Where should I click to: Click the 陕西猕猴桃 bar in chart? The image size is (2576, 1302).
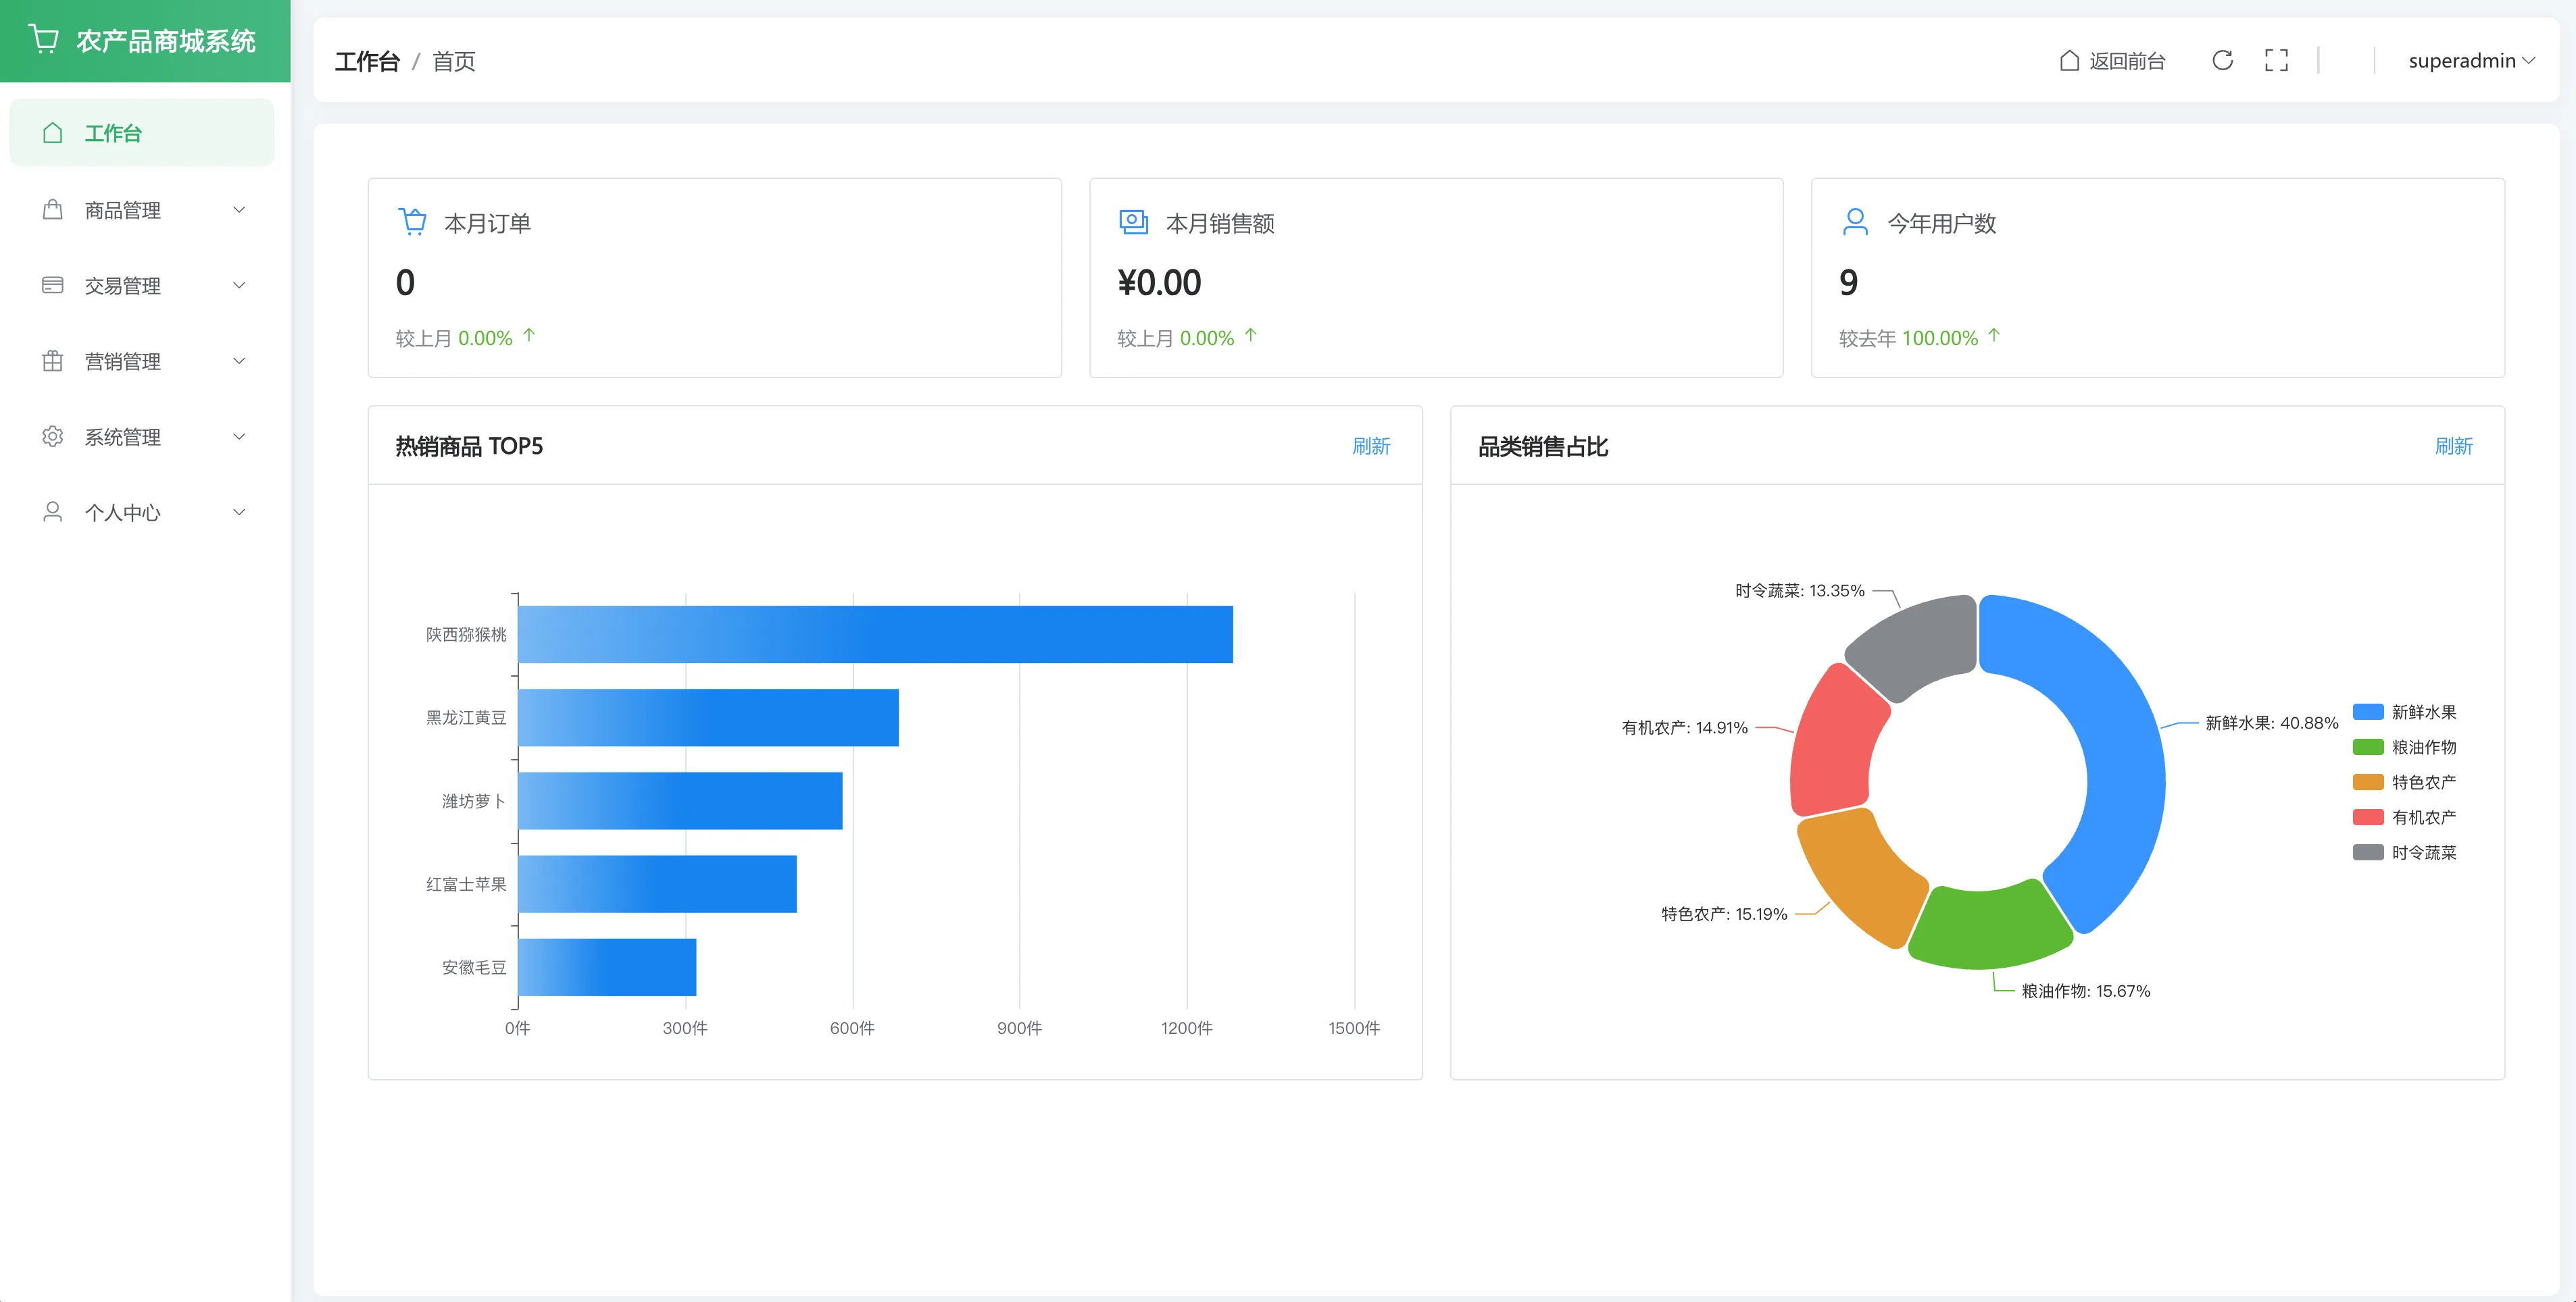click(x=875, y=635)
